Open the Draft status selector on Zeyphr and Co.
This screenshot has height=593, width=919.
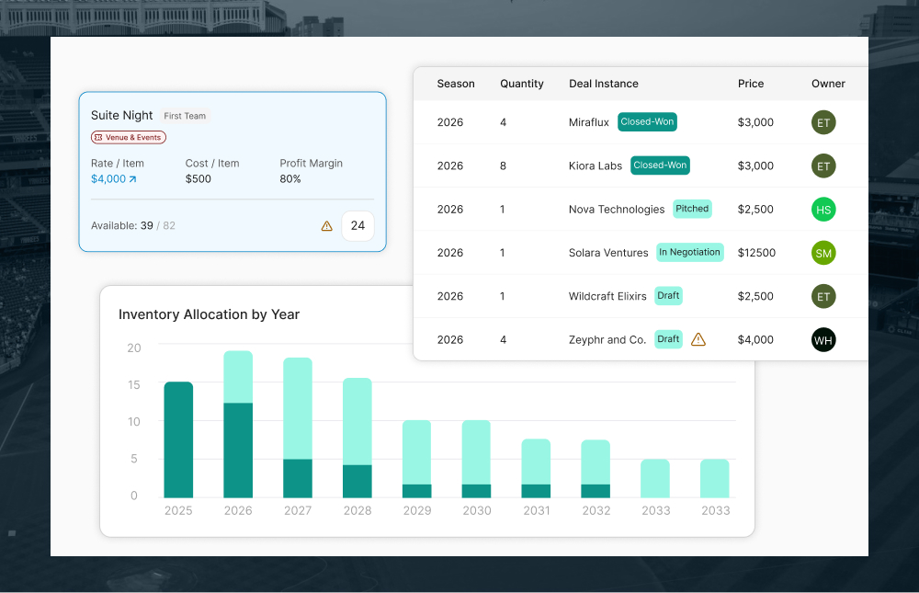(668, 338)
